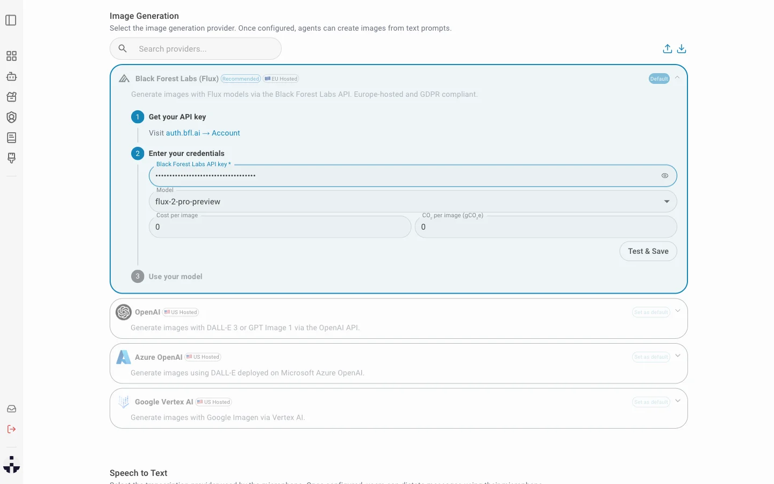774x484 pixels.
Task: Click the Image Generation heading
Action: [x=144, y=16]
